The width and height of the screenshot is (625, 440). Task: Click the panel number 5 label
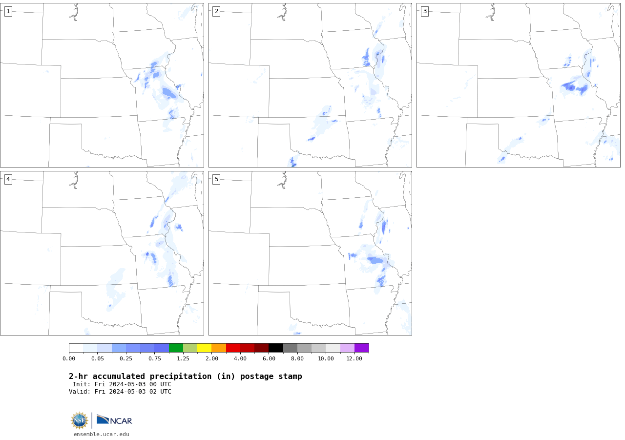(x=216, y=179)
